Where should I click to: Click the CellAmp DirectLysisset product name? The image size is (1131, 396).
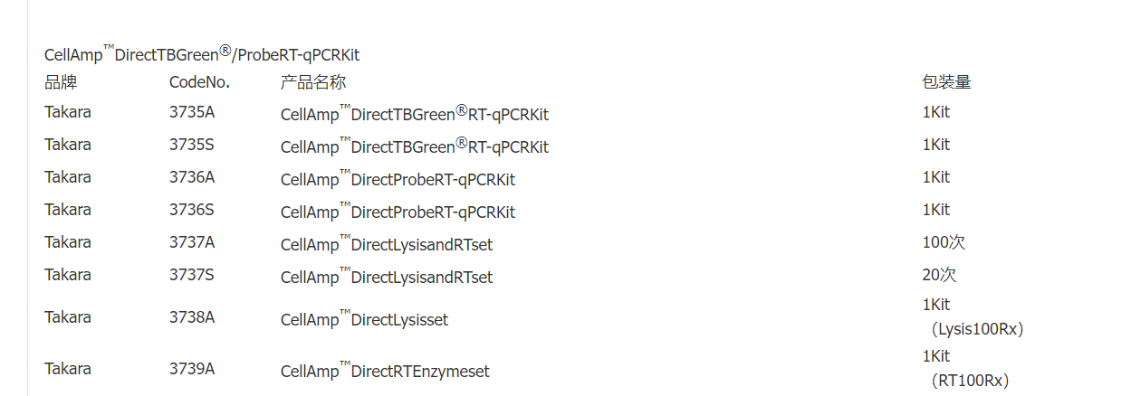click(364, 320)
